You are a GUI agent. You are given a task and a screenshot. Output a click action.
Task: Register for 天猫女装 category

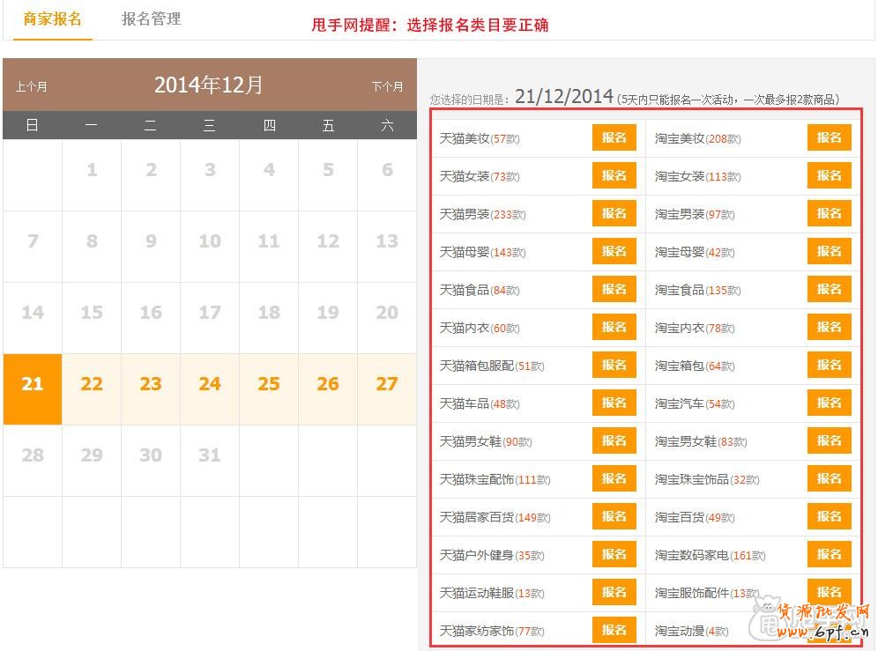614,175
